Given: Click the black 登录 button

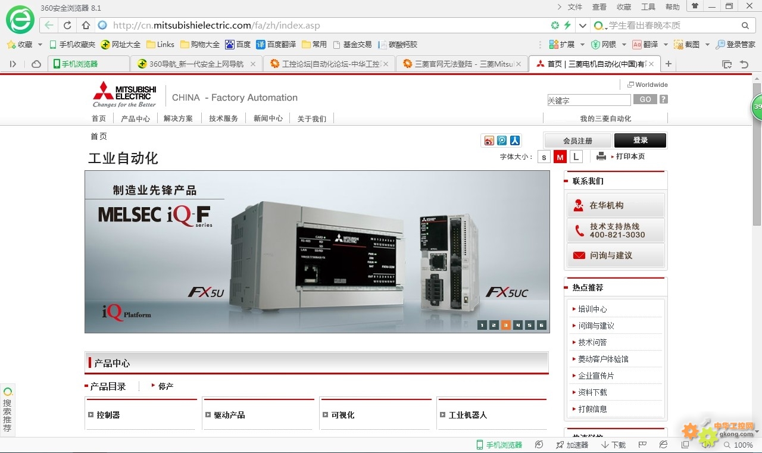Looking at the screenshot, I should pos(641,140).
